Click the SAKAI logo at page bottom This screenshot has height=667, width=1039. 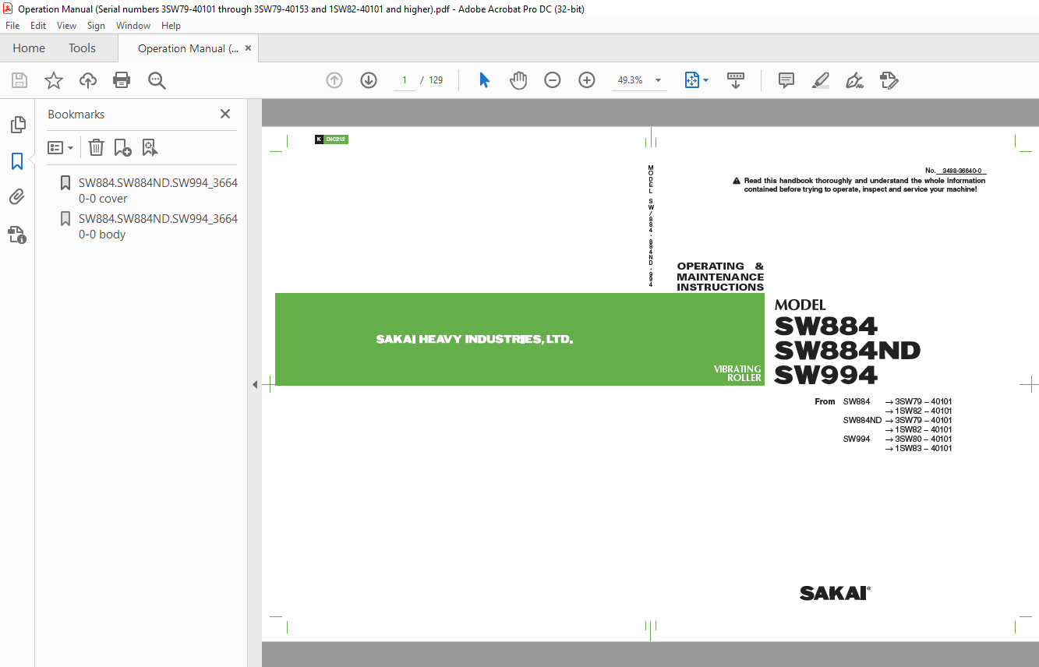835,593
